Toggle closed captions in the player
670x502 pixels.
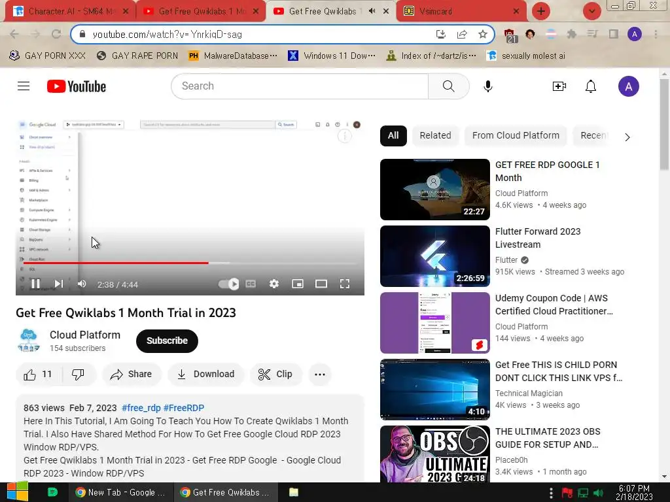(x=251, y=284)
